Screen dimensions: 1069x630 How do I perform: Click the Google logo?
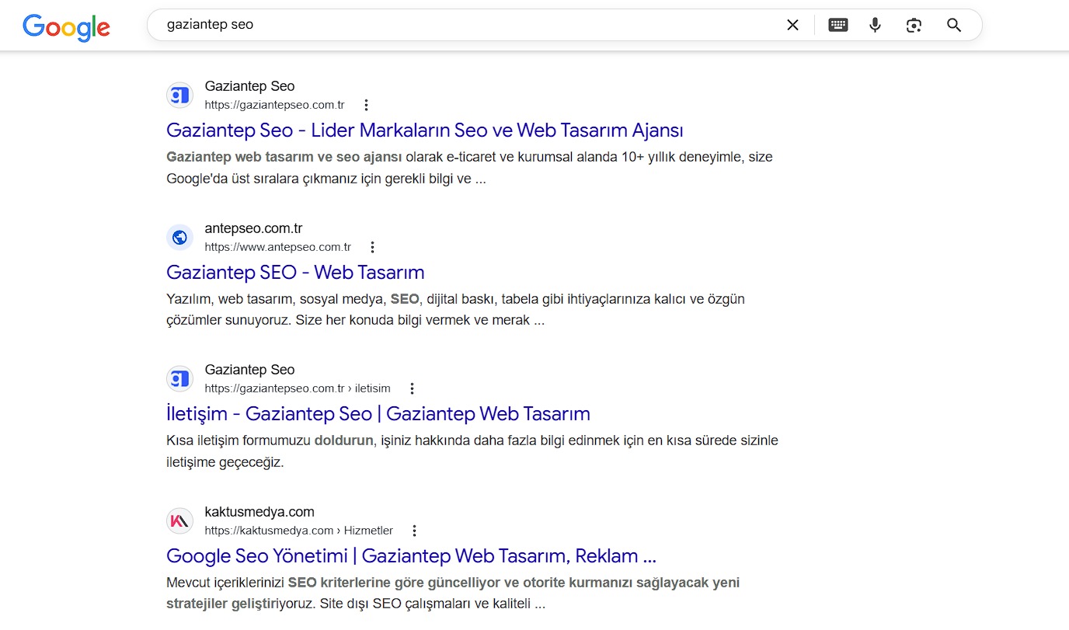[x=66, y=27]
